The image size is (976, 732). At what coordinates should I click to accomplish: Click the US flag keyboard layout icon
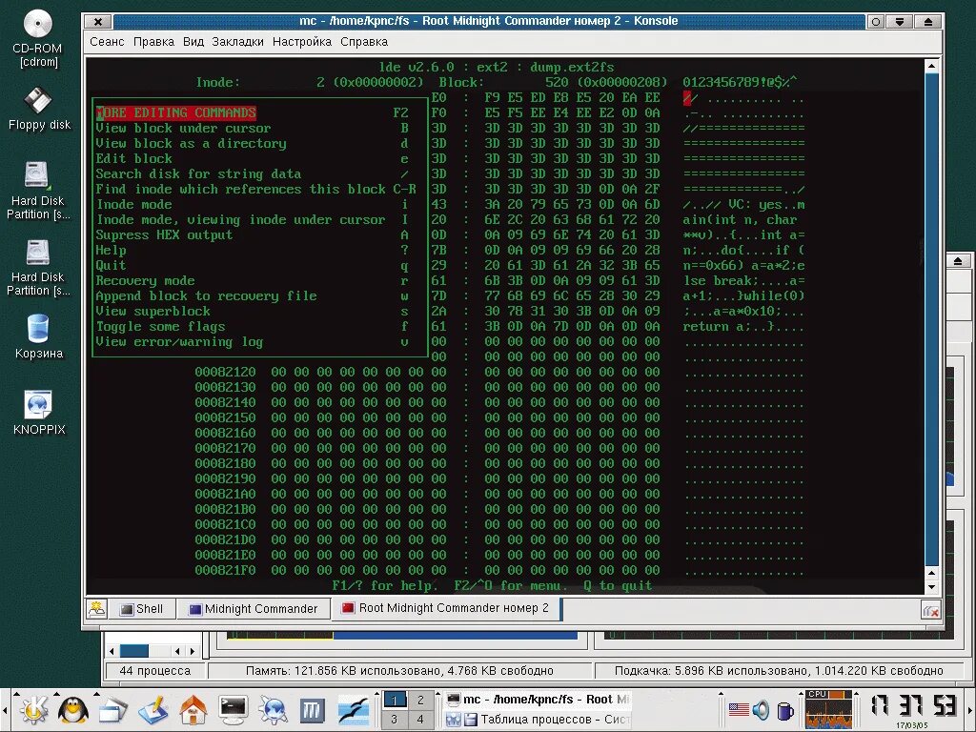pos(739,709)
